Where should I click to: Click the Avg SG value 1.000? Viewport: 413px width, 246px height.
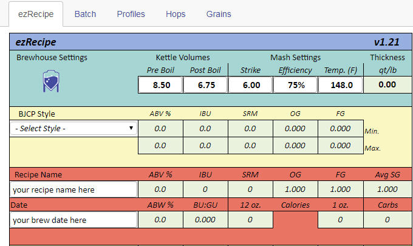pos(387,189)
